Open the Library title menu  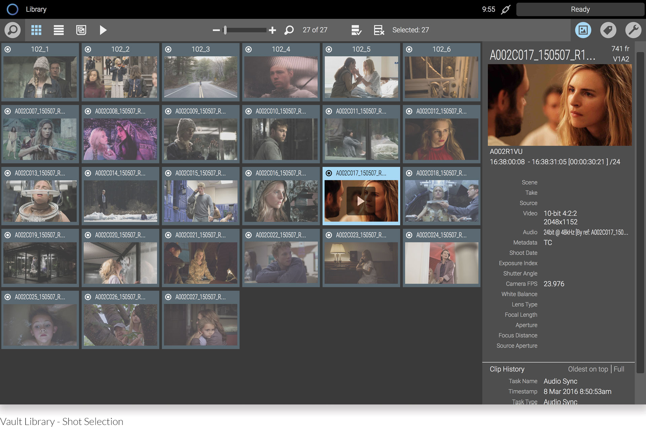coord(36,9)
